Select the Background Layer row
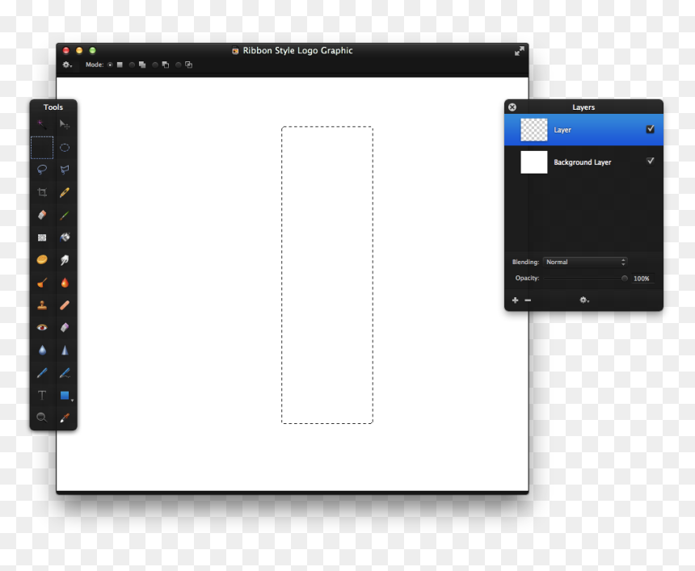This screenshot has height=571, width=695. 583,162
